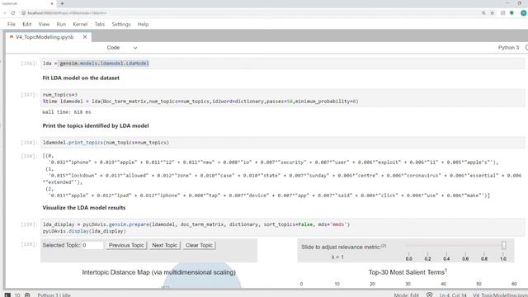Click the λ = 1 label

click(x=337, y=257)
